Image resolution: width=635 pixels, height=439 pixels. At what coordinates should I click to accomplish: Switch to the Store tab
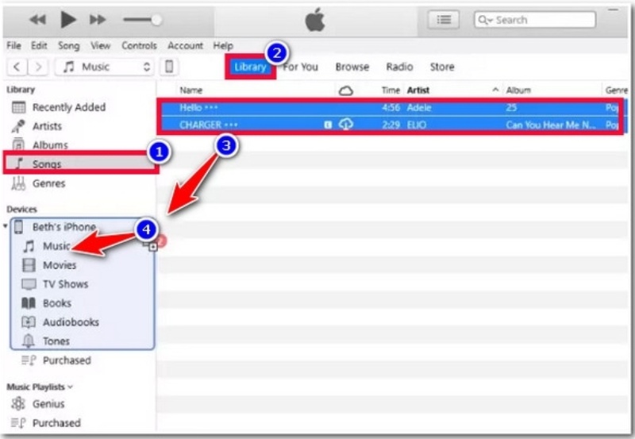[x=442, y=67]
